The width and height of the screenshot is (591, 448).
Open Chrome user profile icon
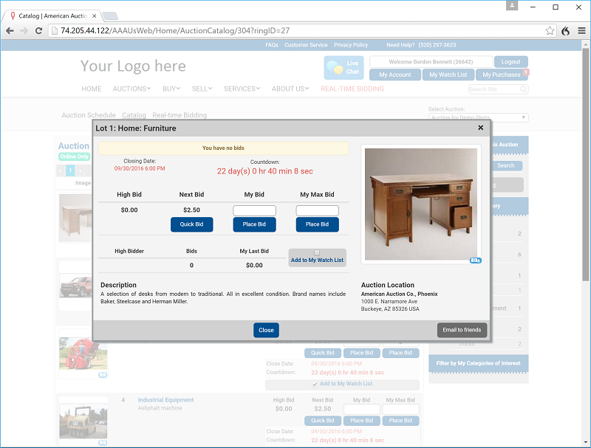pos(512,6)
